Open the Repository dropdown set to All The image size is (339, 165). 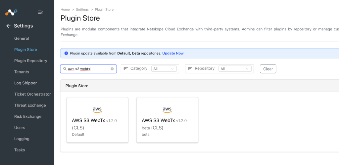tap(235, 69)
